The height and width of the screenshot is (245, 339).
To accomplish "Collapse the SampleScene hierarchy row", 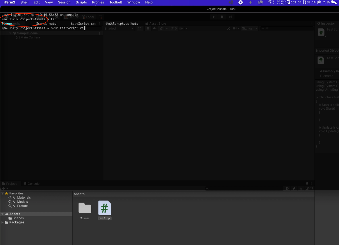I will click(x=10, y=33).
